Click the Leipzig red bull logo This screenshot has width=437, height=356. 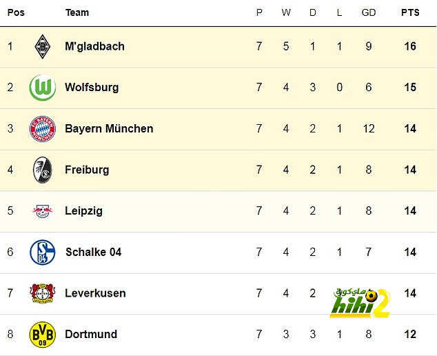[x=42, y=211]
